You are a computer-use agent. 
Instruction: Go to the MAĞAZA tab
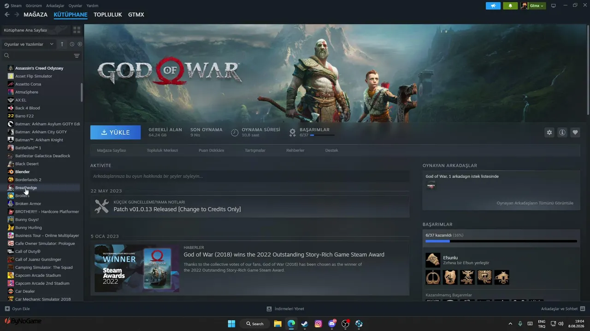pyautogui.click(x=35, y=15)
